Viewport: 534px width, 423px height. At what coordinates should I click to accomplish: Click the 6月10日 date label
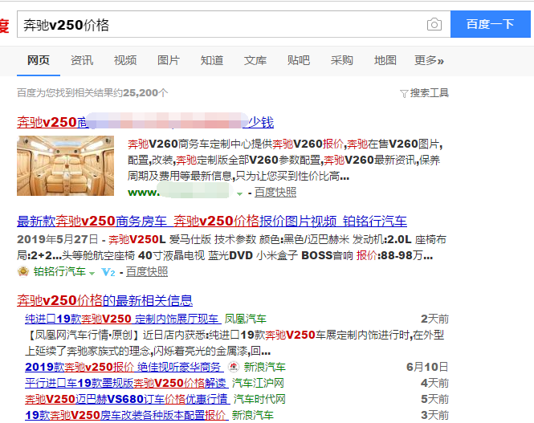427,367
